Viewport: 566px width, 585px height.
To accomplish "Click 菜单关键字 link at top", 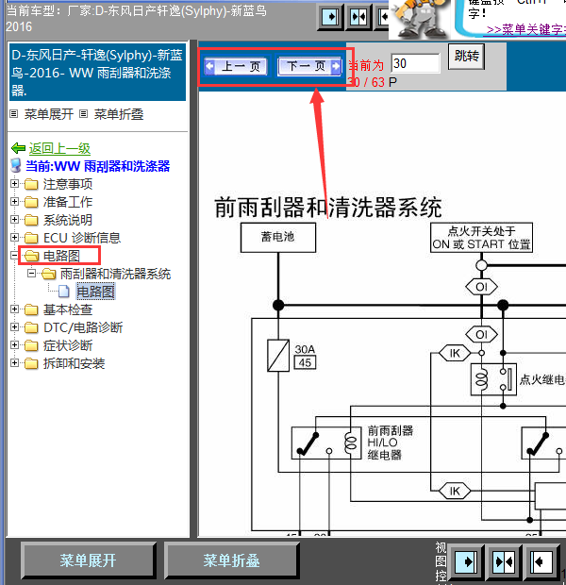I will (x=526, y=29).
